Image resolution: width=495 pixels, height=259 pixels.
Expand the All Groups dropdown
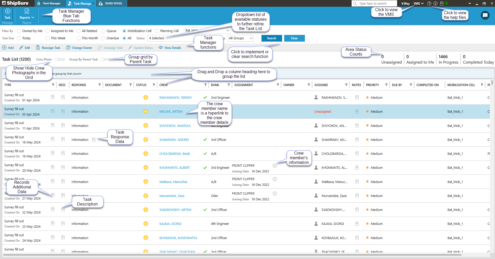241,38
